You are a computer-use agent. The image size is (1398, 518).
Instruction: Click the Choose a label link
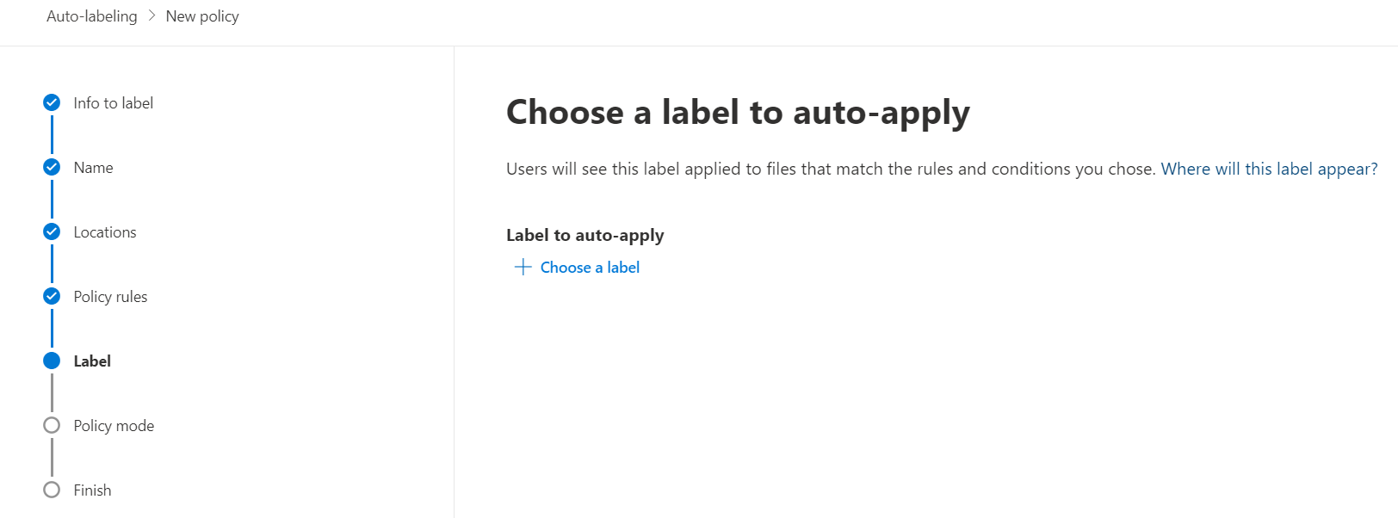point(590,268)
